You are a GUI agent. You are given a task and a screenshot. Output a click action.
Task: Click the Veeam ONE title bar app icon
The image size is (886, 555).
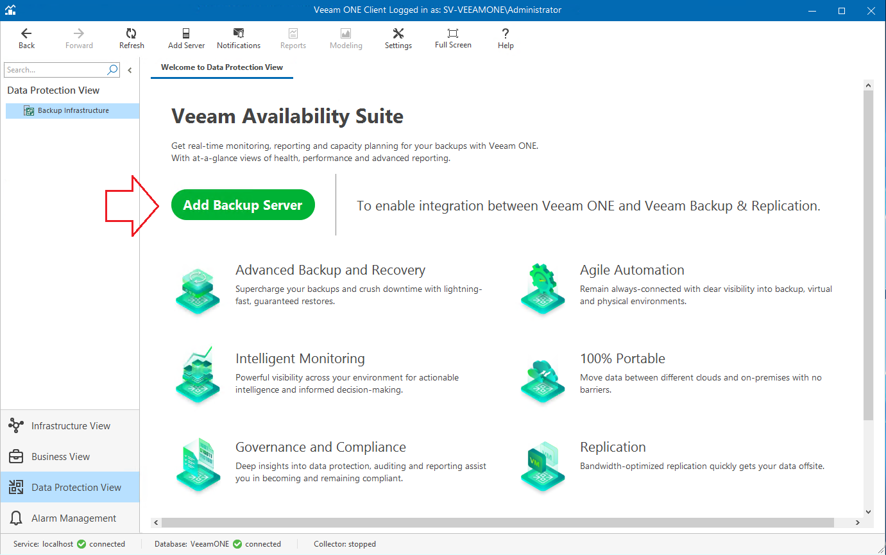(10, 10)
